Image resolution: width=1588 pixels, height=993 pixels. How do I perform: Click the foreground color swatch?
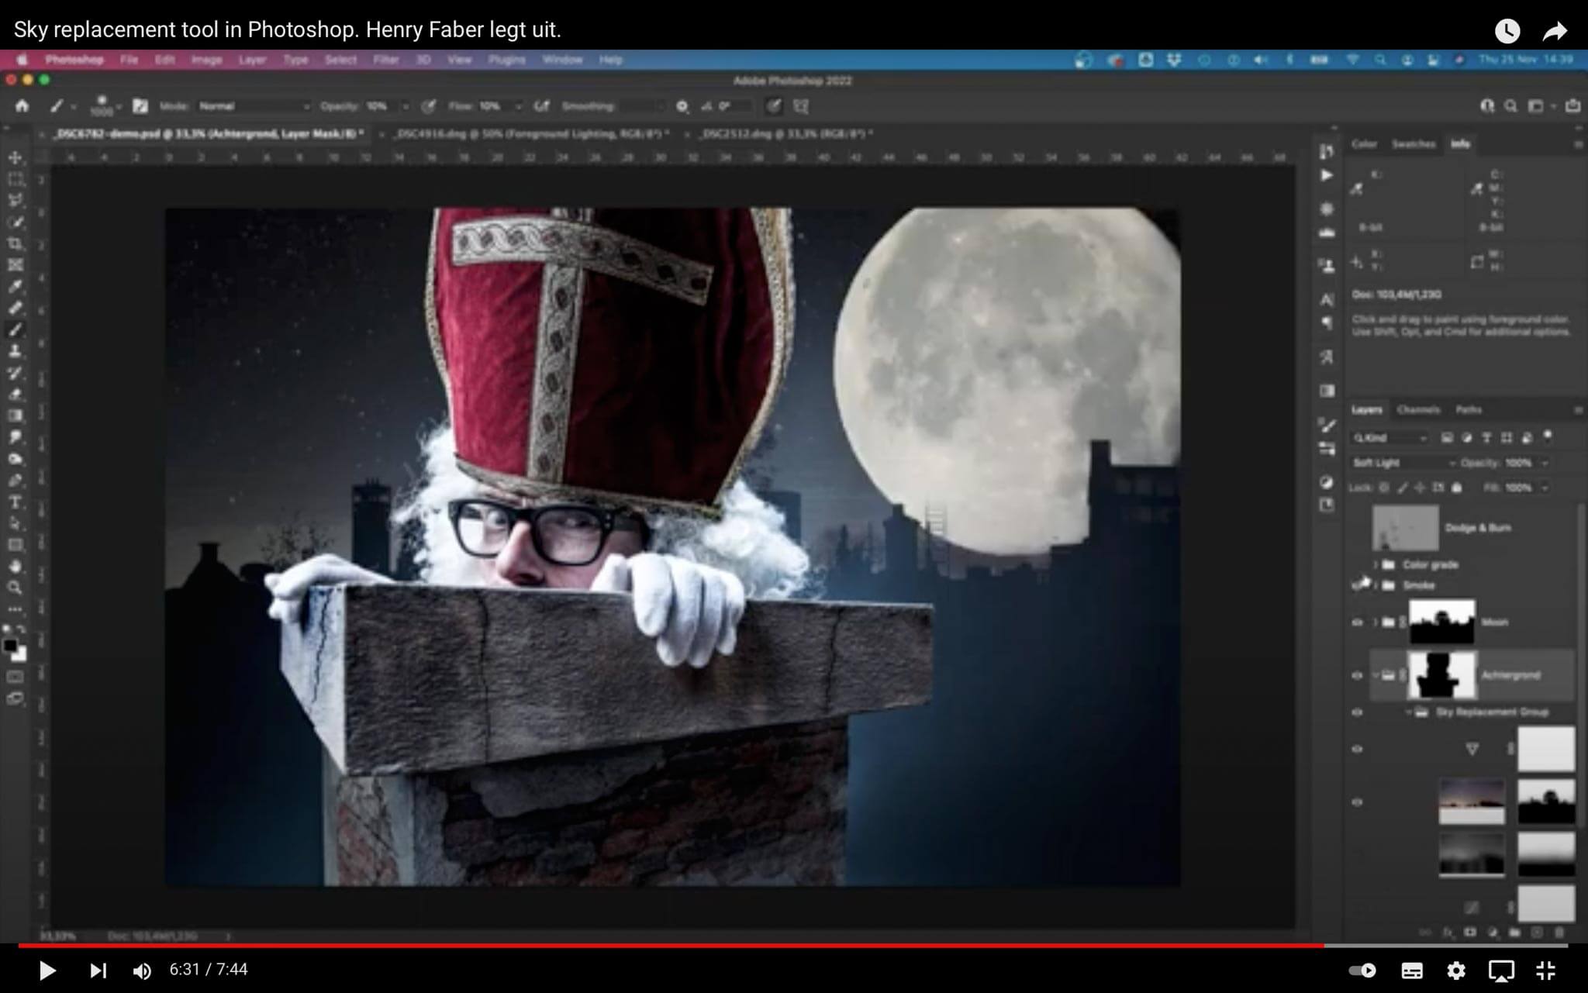click(x=10, y=646)
